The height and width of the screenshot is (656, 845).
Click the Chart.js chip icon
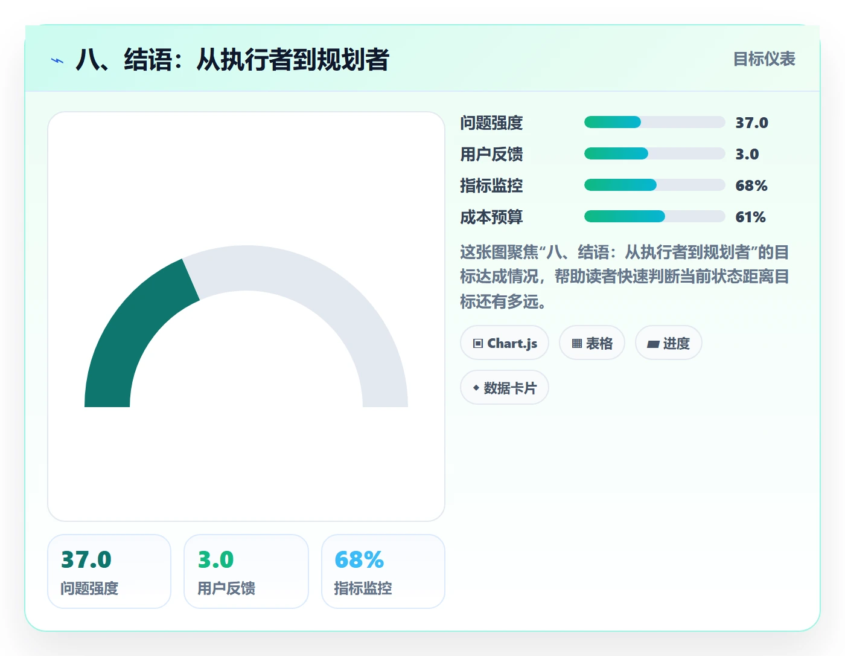[478, 344]
